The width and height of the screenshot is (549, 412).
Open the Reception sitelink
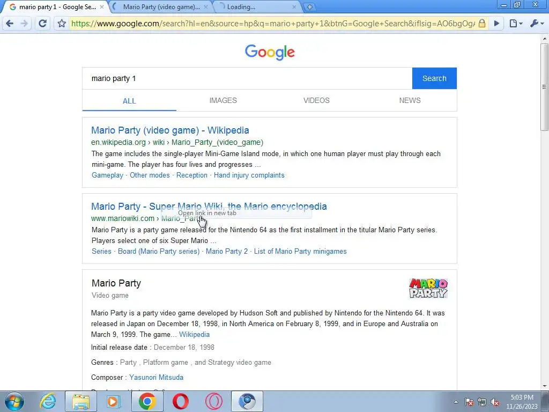point(191,175)
